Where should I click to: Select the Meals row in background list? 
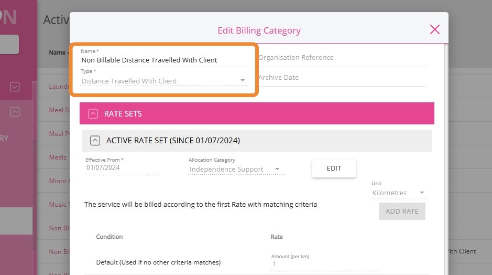click(58, 157)
